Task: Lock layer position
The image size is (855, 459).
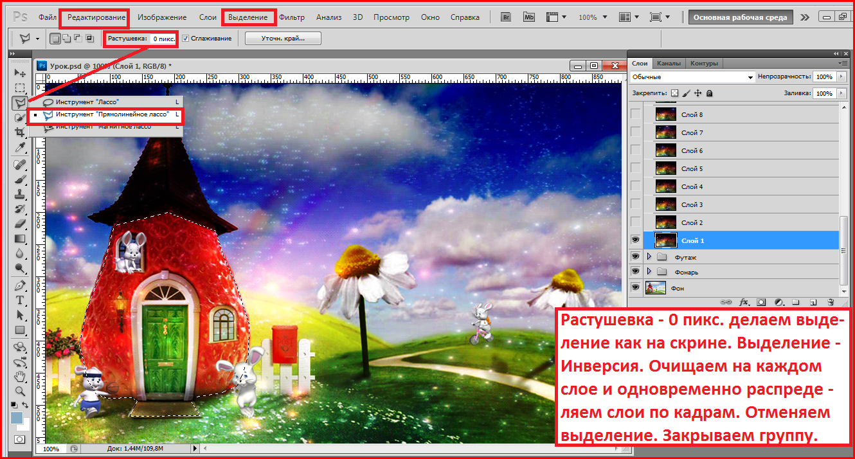Action: coord(697,93)
